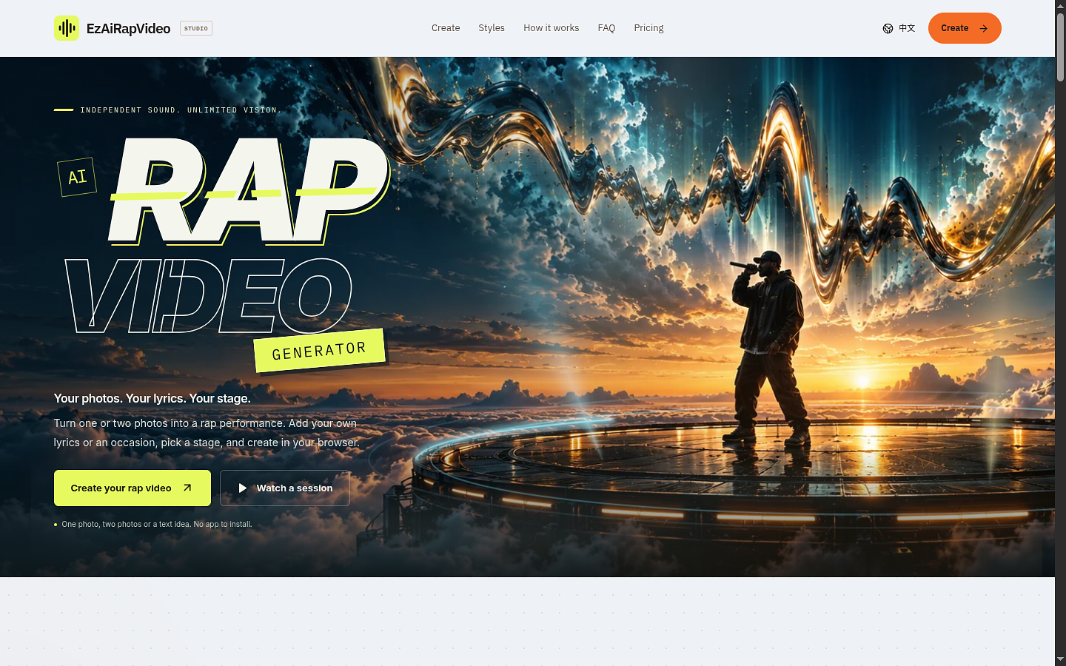Click the GENERATOR yellow label
This screenshot has width=1066, height=666.
tap(320, 350)
